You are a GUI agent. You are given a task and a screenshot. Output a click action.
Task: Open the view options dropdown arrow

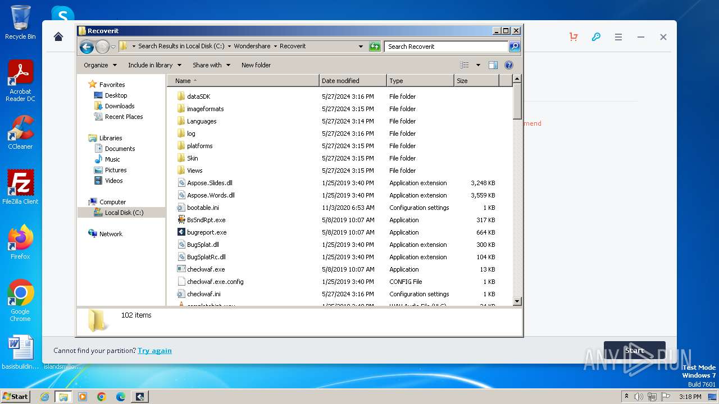pos(478,65)
